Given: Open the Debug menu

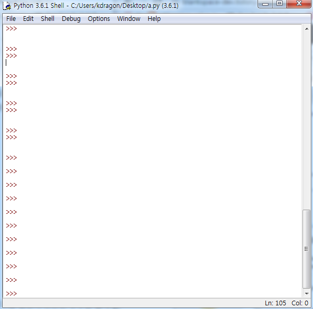Looking at the screenshot, I should (71, 19).
